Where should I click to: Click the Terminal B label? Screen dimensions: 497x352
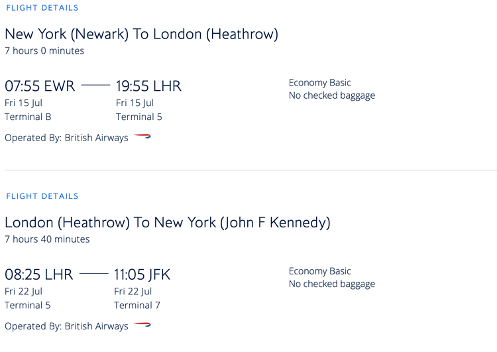(28, 117)
